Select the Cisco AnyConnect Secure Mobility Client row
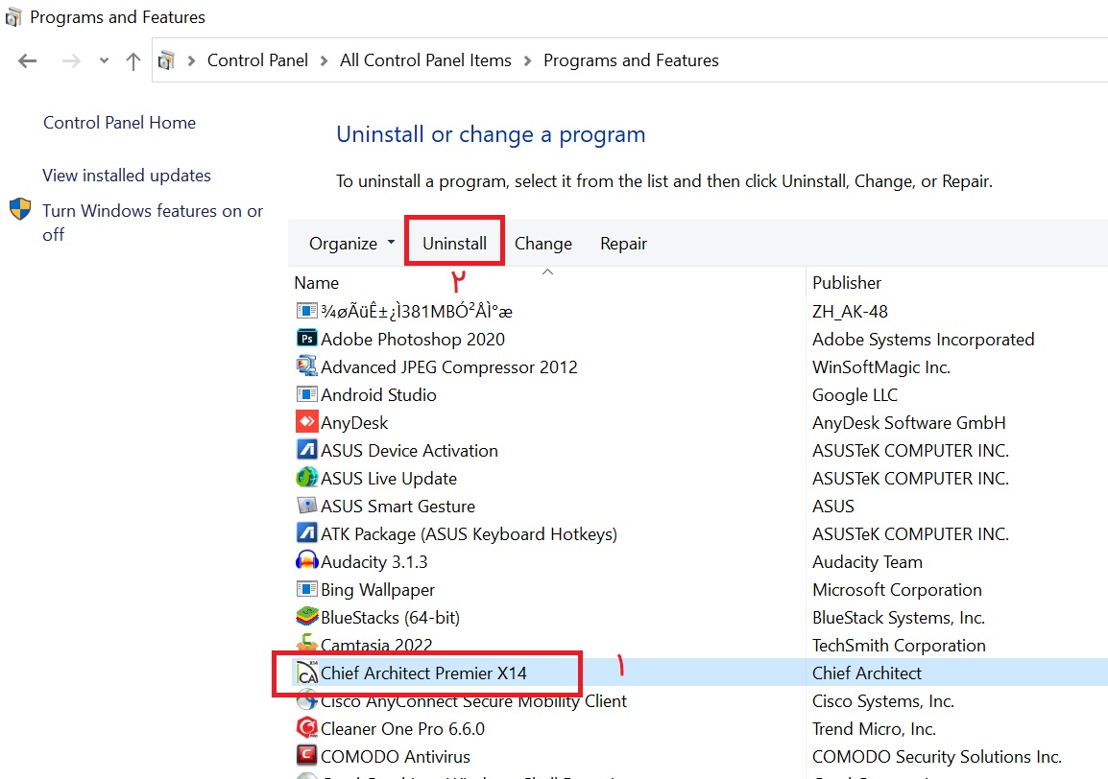The width and height of the screenshot is (1108, 779). pos(473,701)
